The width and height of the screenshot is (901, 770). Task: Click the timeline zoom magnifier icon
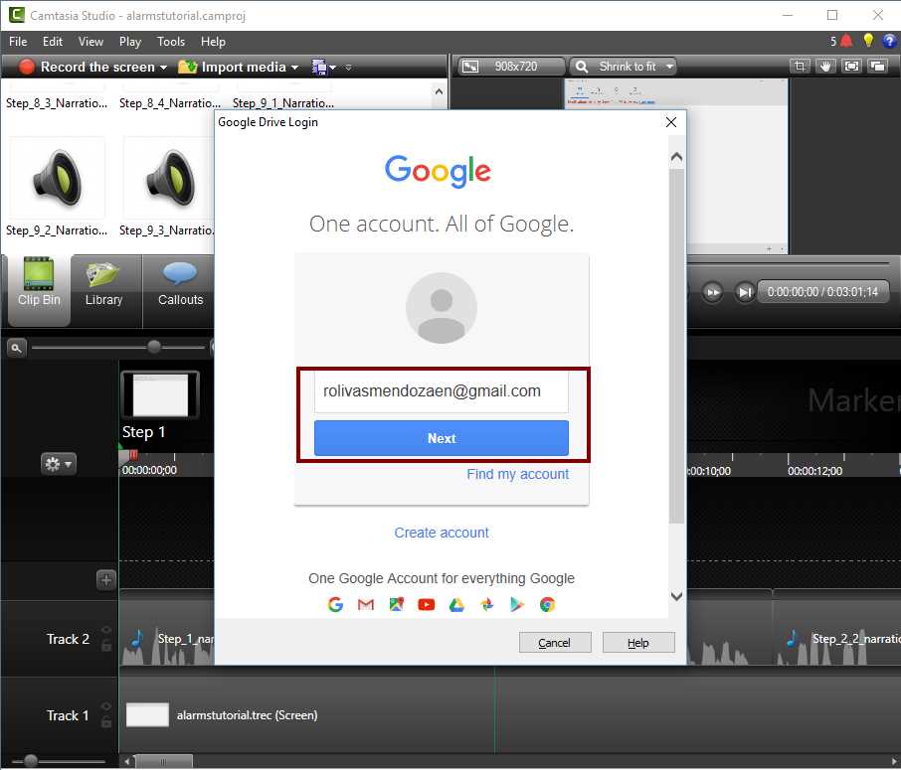(x=16, y=347)
